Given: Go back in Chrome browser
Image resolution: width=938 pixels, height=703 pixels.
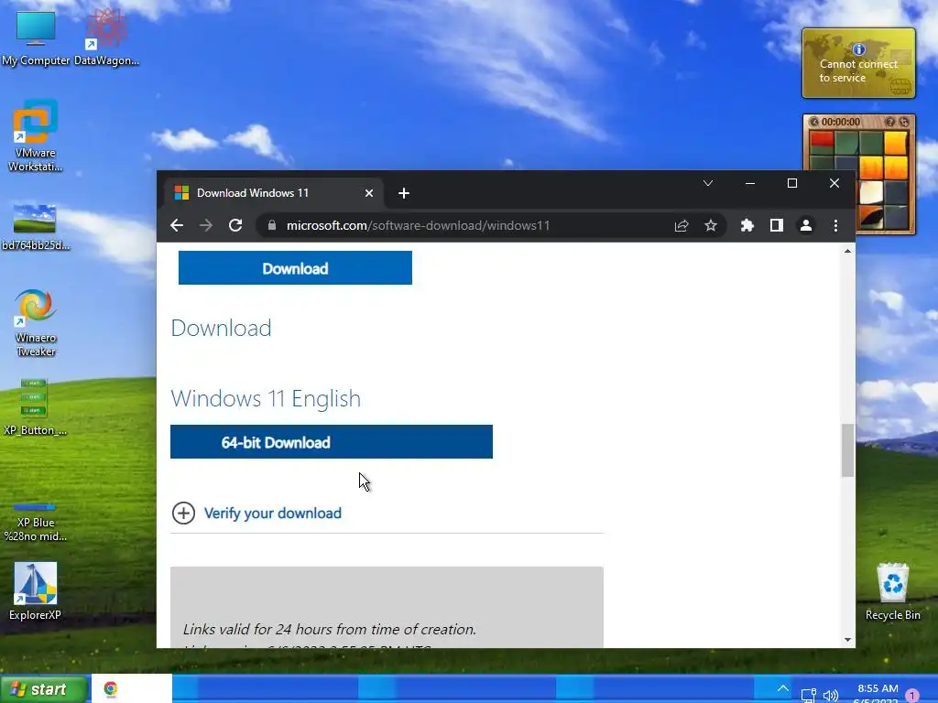Looking at the screenshot, I should (x=177, y=225).
